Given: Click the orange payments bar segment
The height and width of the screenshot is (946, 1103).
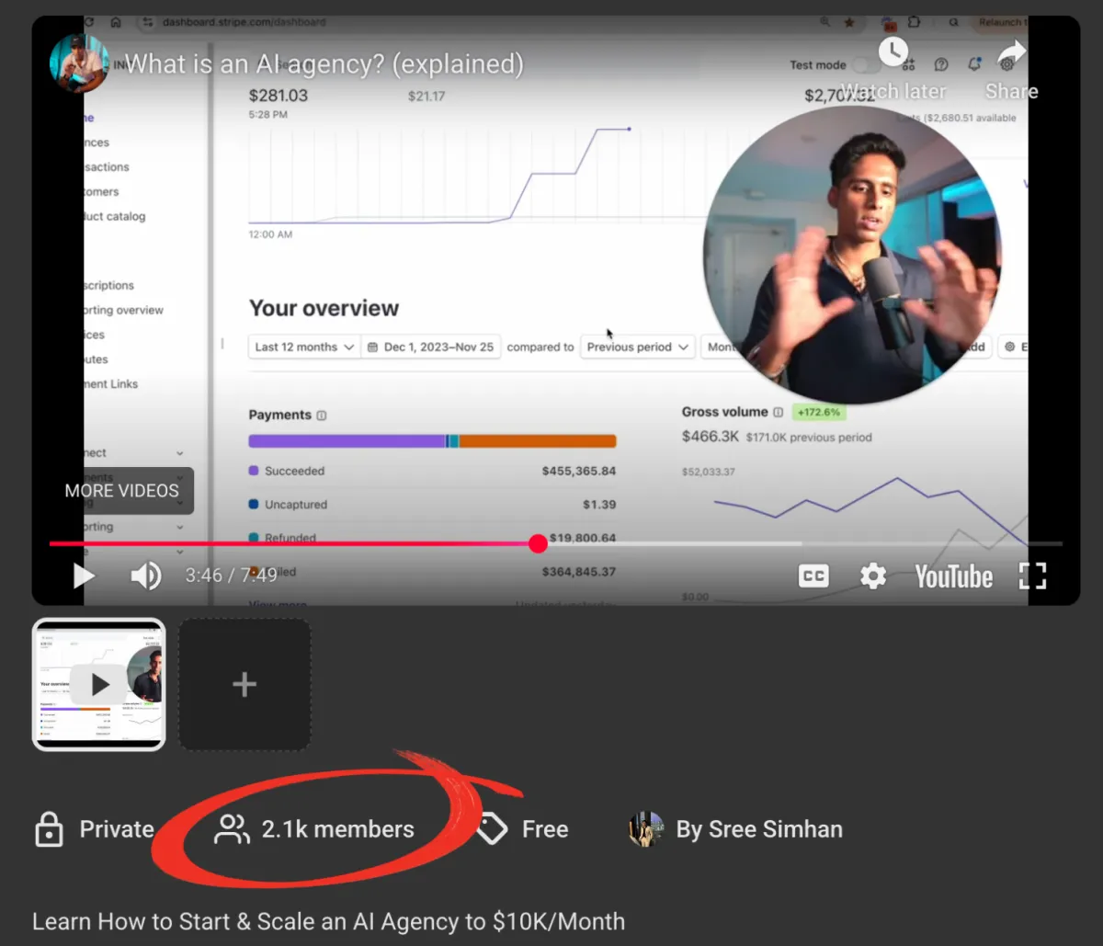Looking at the screenshot, I should click(x=538, y=441).
